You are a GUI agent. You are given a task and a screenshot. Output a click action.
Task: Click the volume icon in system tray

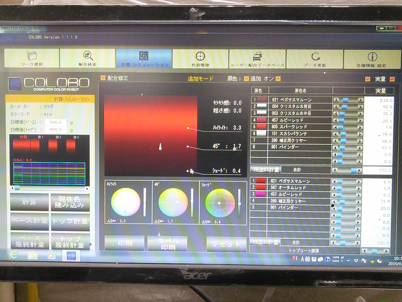pyautogui.click(x=379, y=261)
